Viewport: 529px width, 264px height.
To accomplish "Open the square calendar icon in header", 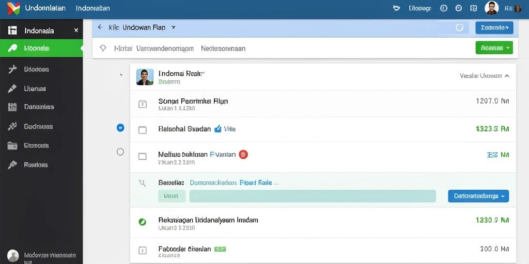I will point(474,8).
